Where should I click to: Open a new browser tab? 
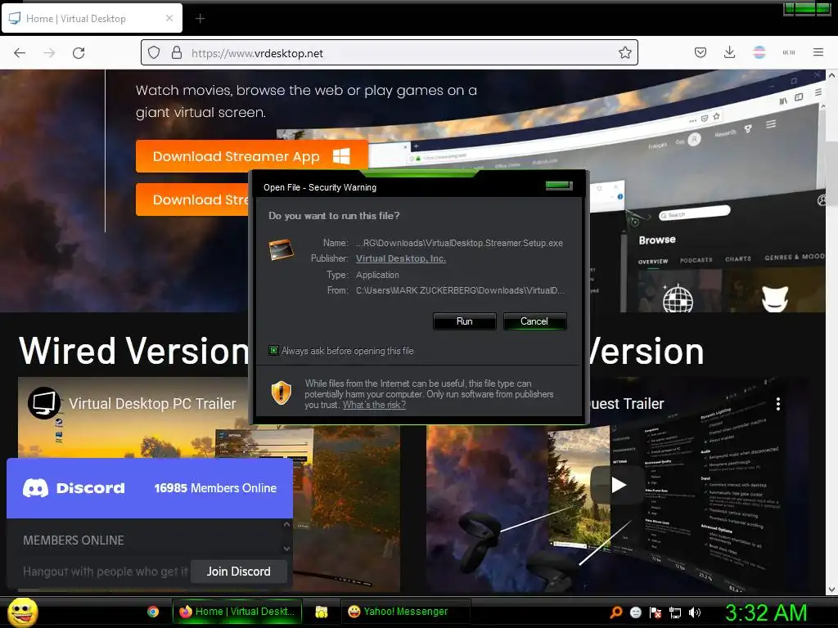pyautogui.click(x=200, y=19)
